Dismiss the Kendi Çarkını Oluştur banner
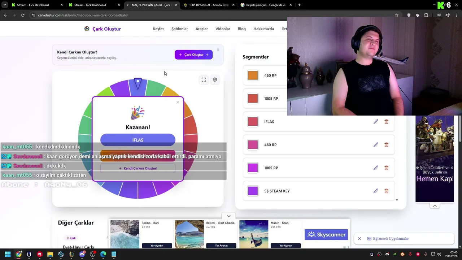The height and width of the screenshot is (260, 462). click(218, 49)
